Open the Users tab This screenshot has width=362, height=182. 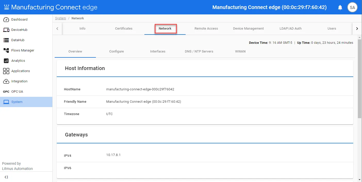tap(332, 29)
